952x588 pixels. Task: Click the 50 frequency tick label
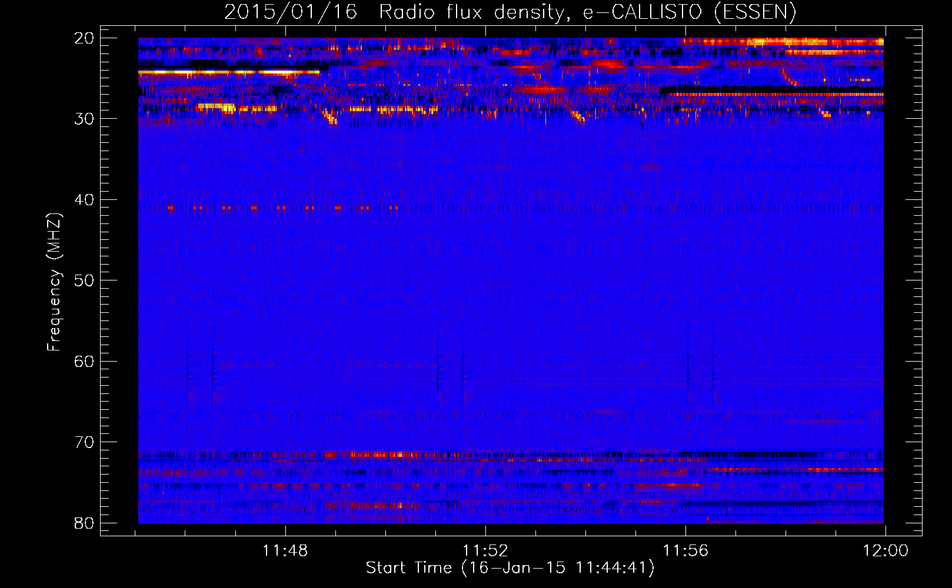click(x=84, y=280)
